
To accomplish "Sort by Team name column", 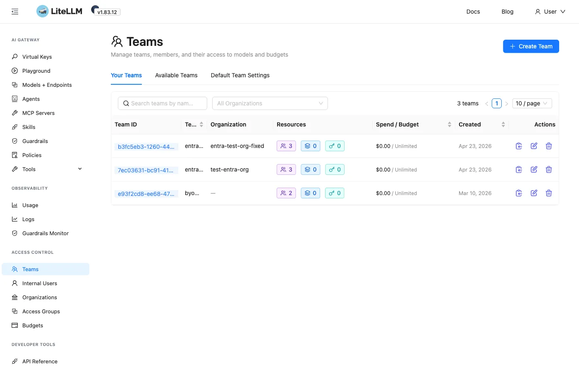I will [201, 124].
